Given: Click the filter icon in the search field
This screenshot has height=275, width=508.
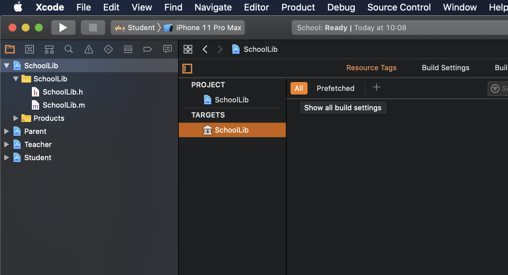Looking at the screenshot, I should [x=495, y=88].
